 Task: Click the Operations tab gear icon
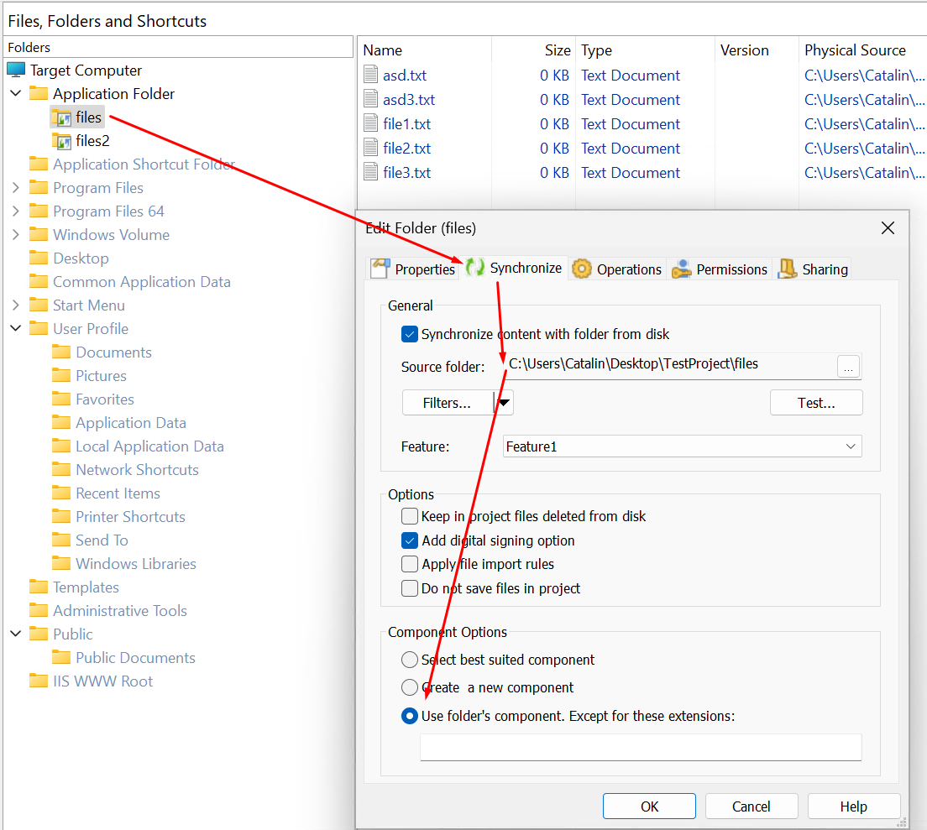[x=581, y=269]
